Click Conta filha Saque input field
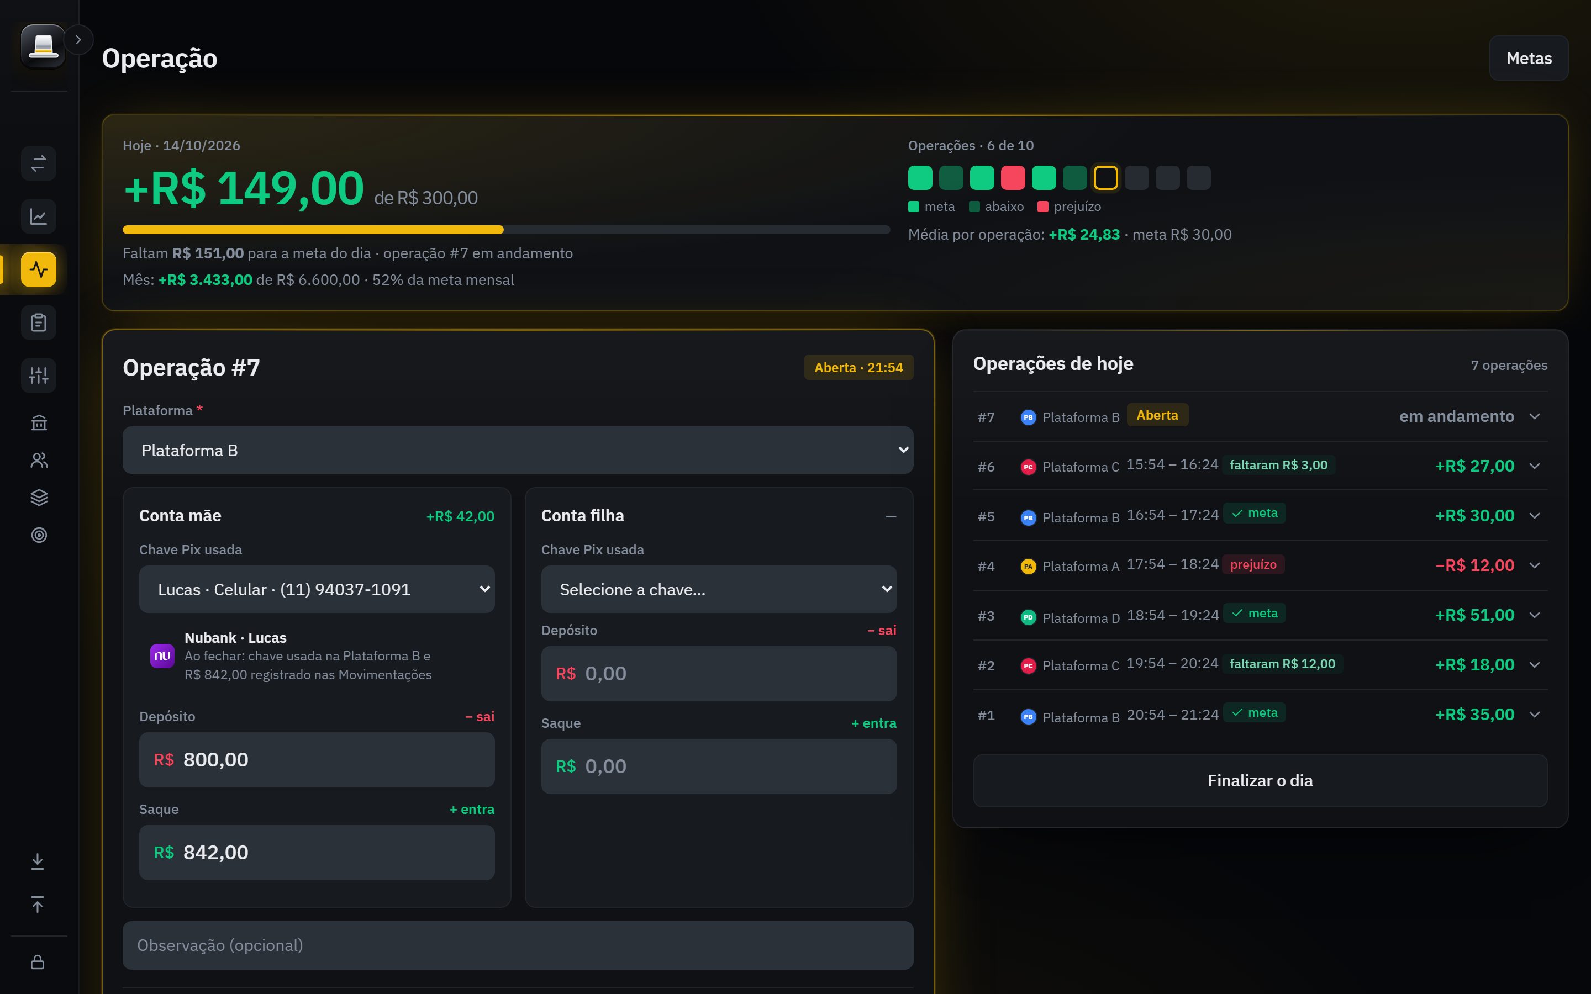 (719, 766)
